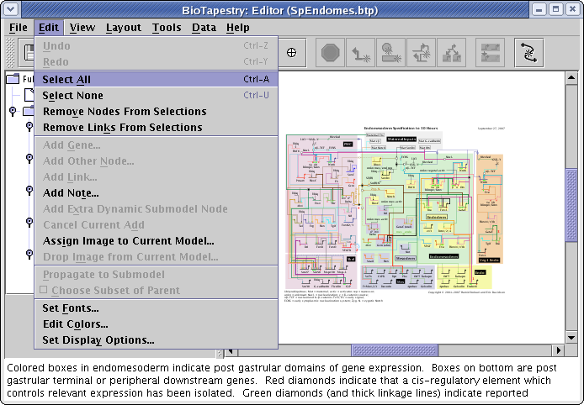The height and width of the screenshot is (405, 584).
Task: Open Edit Colors dialog from menu
Action: tap(75, 324)
